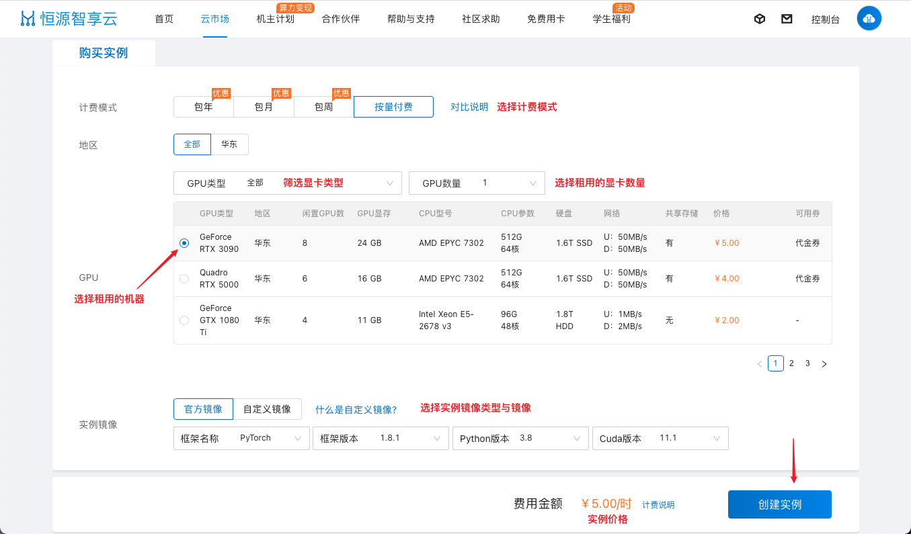The height and width of the screenshot is (534, 911).
Task: Click the ¥5.00 price cell
Action: [727, 243]
